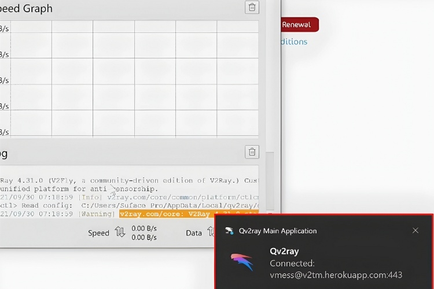Click the log scrollbar

tap(270, 181)
